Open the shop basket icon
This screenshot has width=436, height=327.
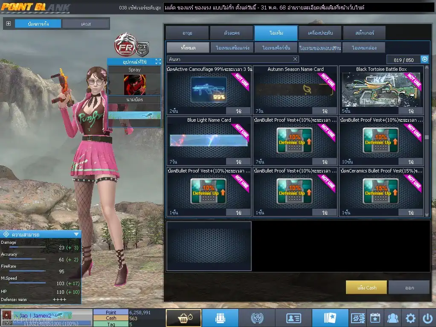[x=183, y=318]
